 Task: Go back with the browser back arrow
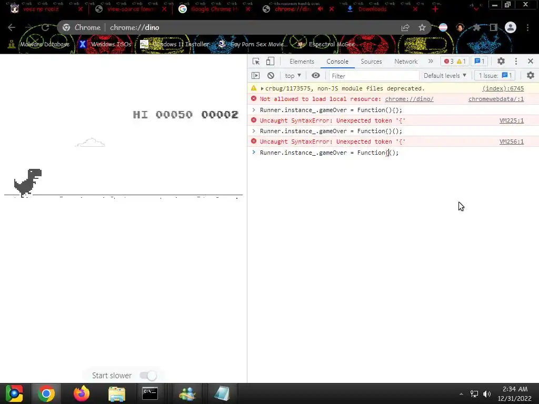click(x=12, y=27)
